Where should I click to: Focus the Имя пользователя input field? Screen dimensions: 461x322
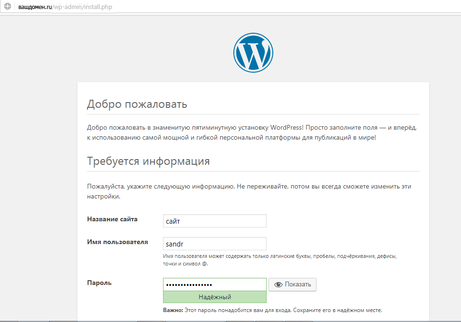pos(215,244)
